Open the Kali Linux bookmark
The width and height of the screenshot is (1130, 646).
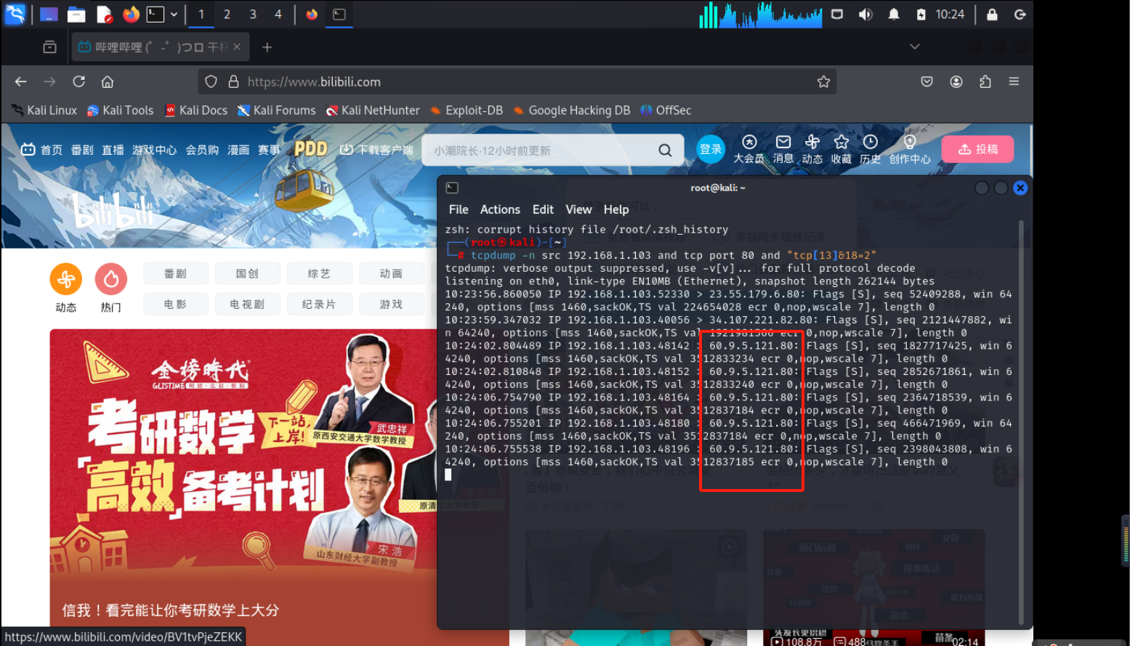pyautogui.click(x=44, y=110)
